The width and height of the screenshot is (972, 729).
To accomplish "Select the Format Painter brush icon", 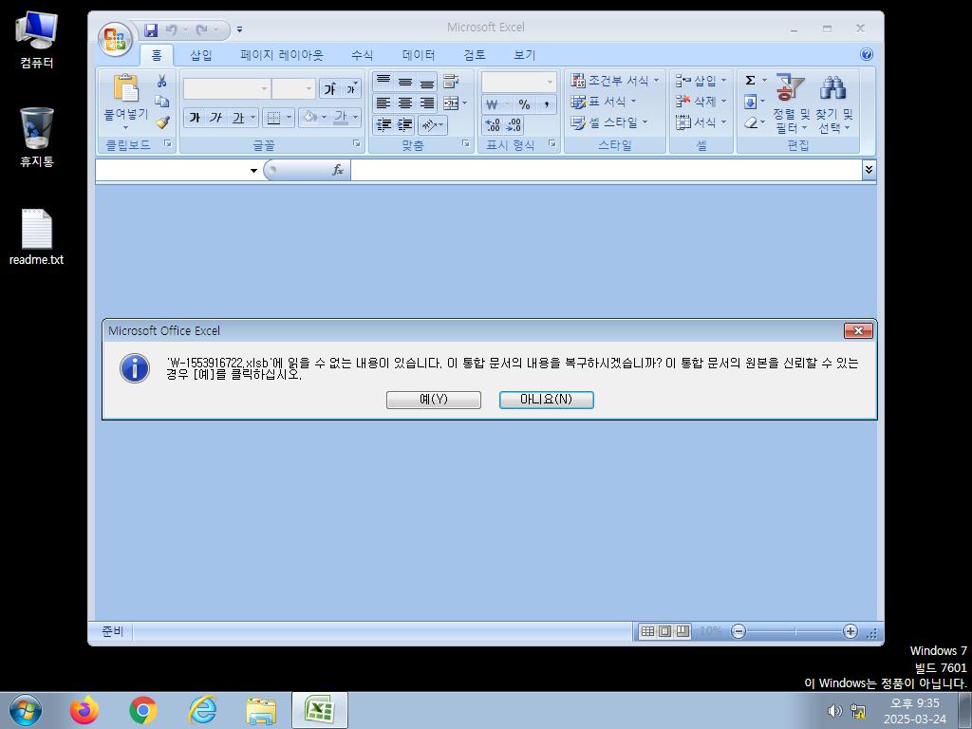I will click(x=161, y=122).
